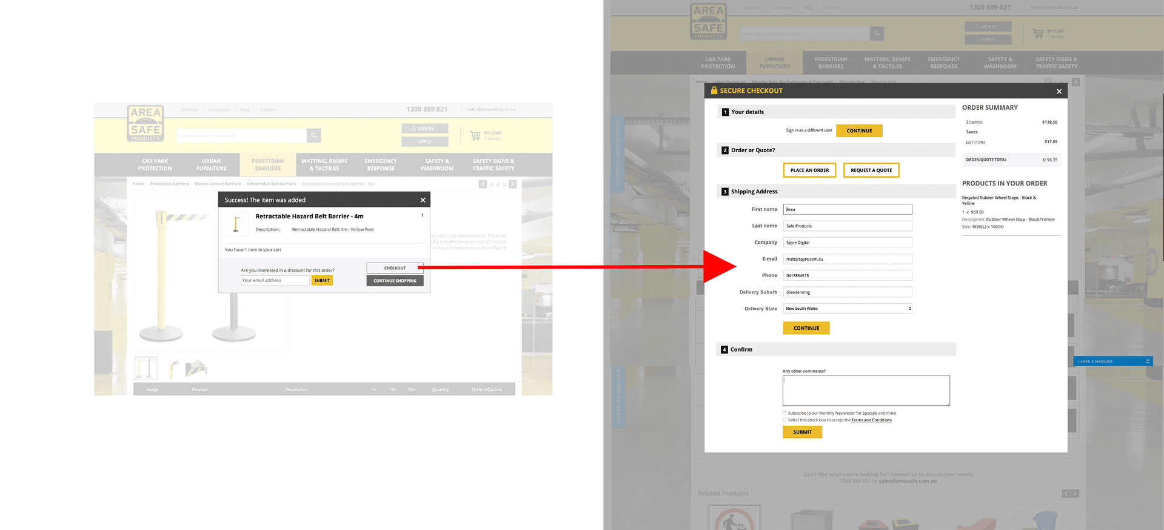Open Pedestrian Barriers menu in left page
The height and width of the screenshot is (530, 1164).
[267, 165]
